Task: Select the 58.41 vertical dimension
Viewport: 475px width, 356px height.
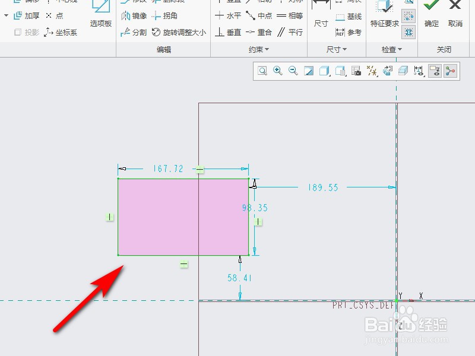Action: [239, 278]
